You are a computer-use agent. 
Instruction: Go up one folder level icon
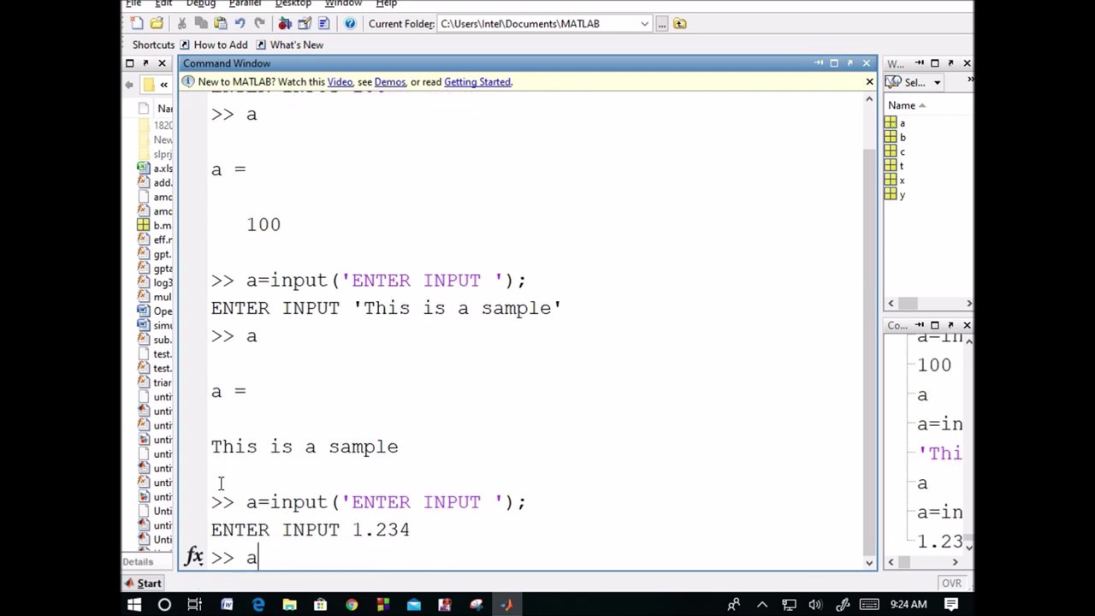coord(680,24)
